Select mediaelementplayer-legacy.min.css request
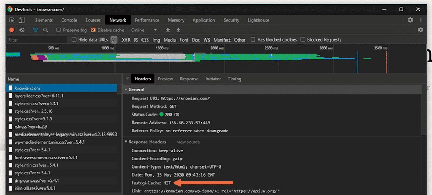This screenshot has height=195, width=432. tap(62, 135)
